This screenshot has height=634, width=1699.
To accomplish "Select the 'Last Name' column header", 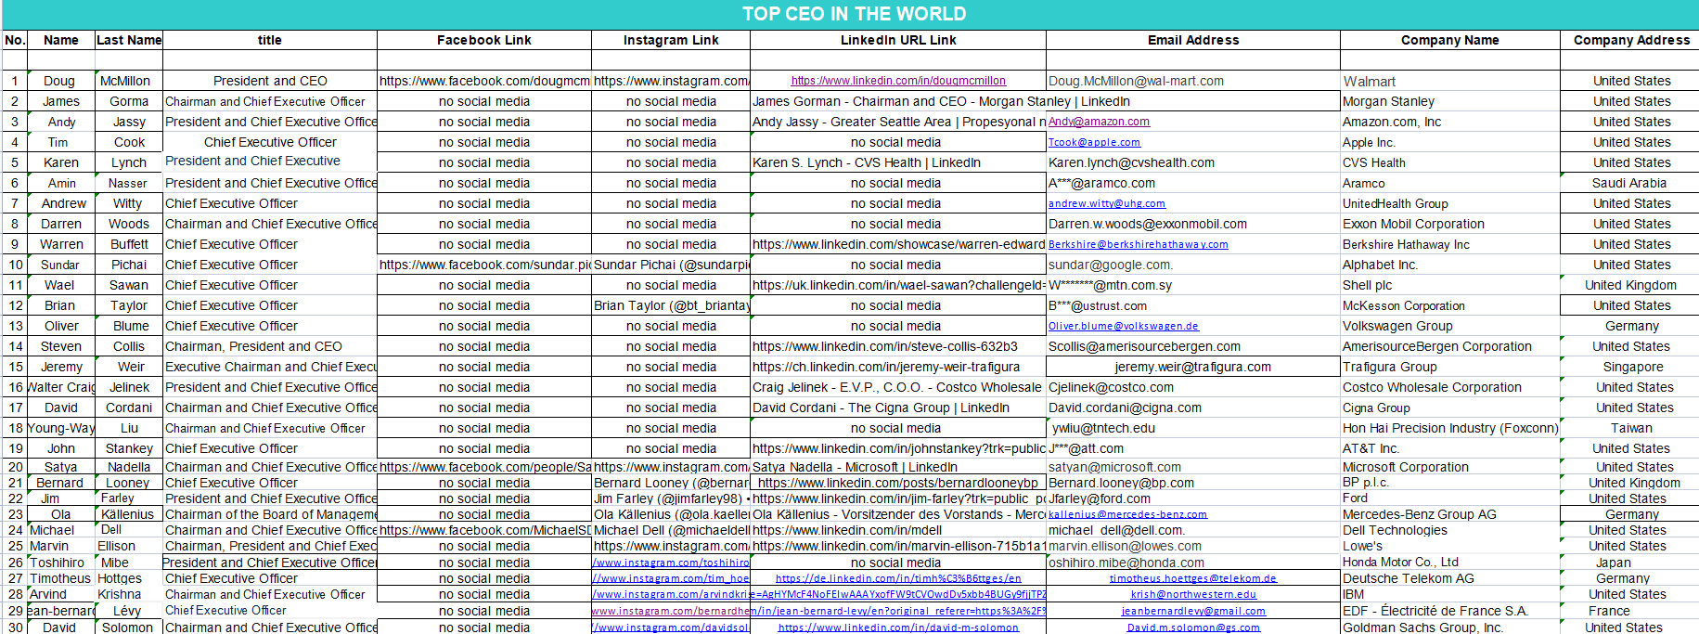I will (x=129, y=40).
